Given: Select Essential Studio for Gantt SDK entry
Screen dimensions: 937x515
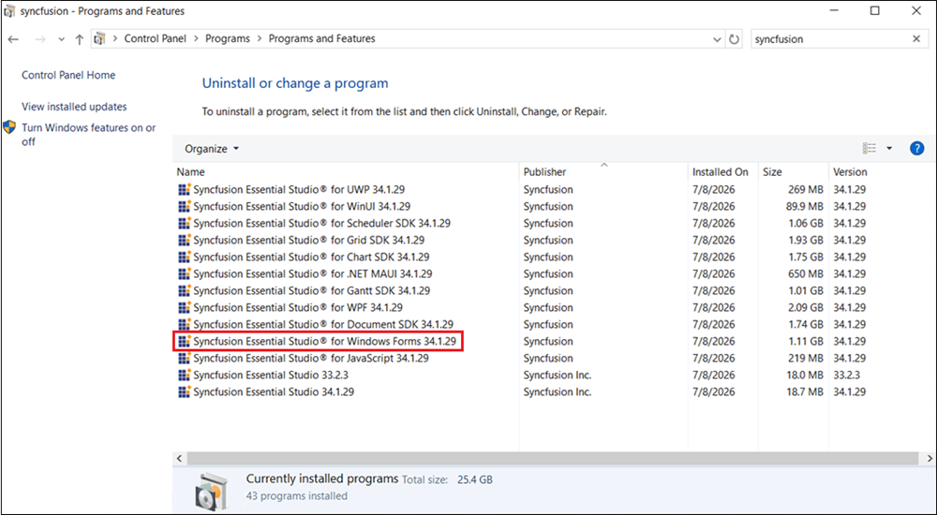Looking at the screenshot, I should 311,290.
